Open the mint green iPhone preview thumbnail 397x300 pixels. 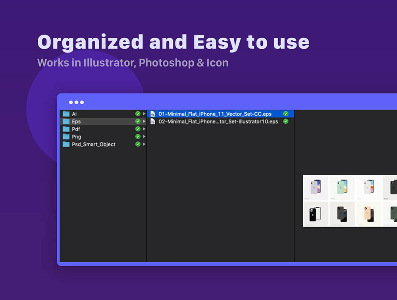pyautogui.click(x=342, y=187)
